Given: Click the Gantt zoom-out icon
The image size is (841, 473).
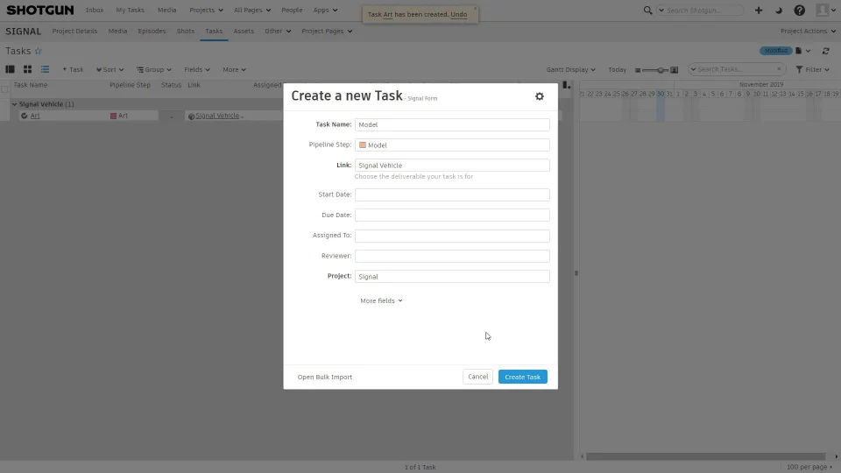Looking at the screenshot, I should pyautogui.click(x=638, y=70).
